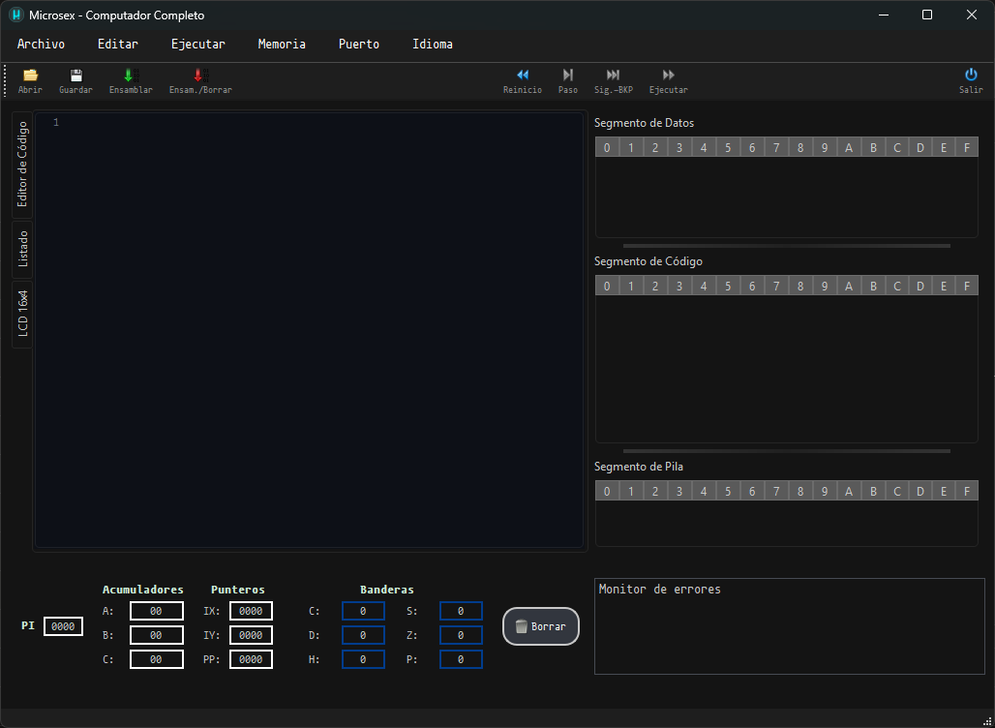Click the Segmento de Datos label
The width and height of the screenshot is (995, 728).
[644, 123]
